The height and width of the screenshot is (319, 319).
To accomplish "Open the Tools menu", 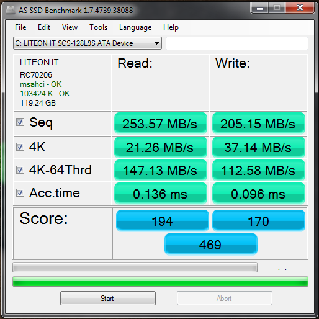I will (98, 27).
